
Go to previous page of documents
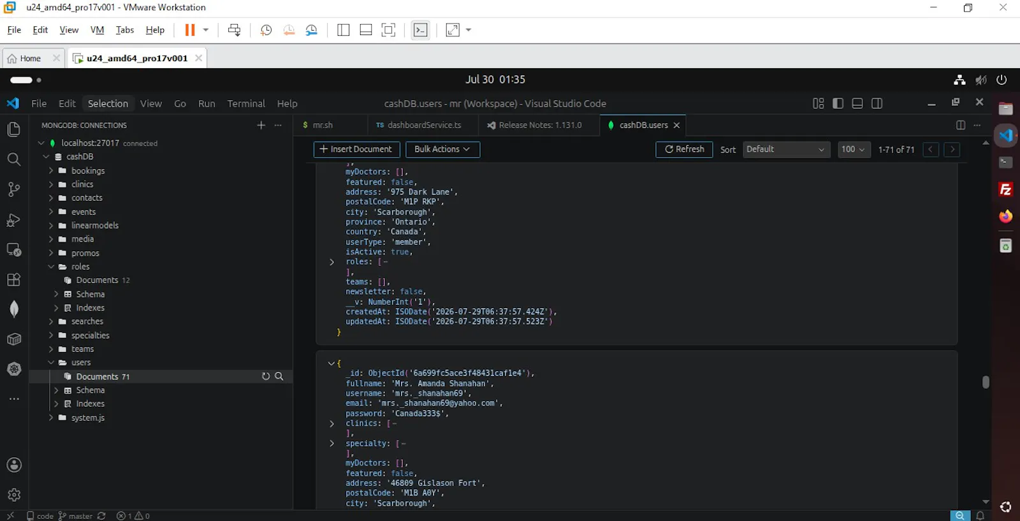(931, 149)
